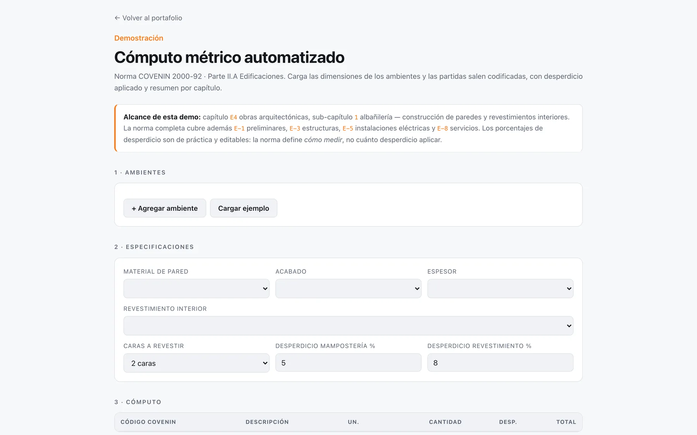Load sample data with Cargar ejemplo

[244, 208]
